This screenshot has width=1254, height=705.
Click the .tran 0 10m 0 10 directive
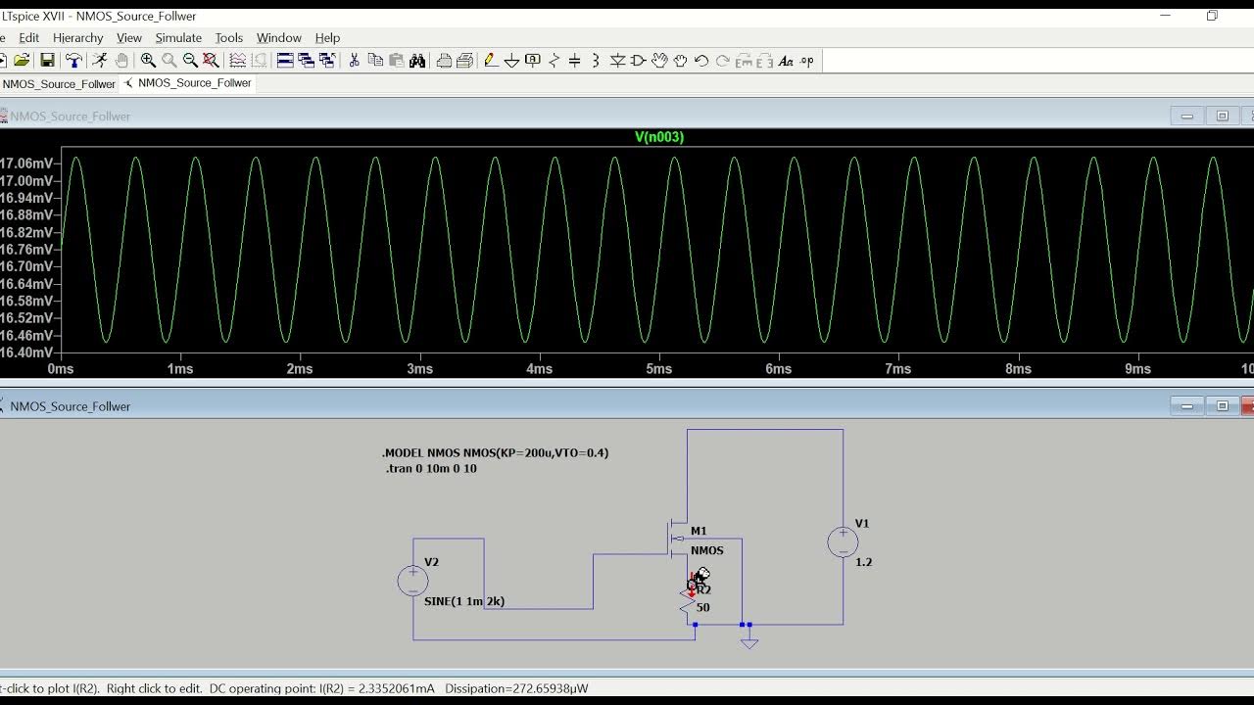click(432, 468)
